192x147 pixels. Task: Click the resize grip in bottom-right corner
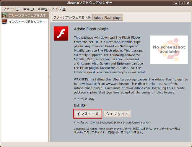tap(190, 145)
